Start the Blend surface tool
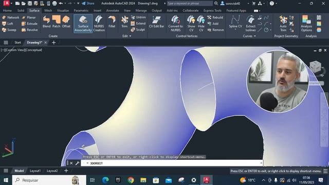Image resolution: width=329 pixels, height=185 pixels. click(x=46, y=22)
